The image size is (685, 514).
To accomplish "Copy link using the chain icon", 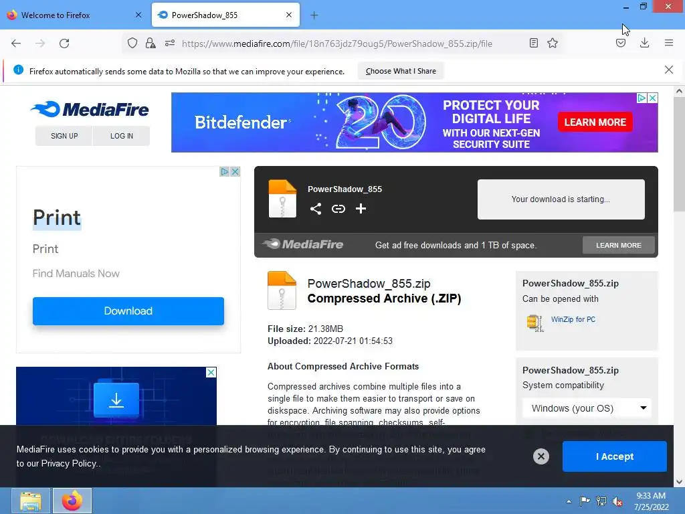I will [x=338, y=209].
